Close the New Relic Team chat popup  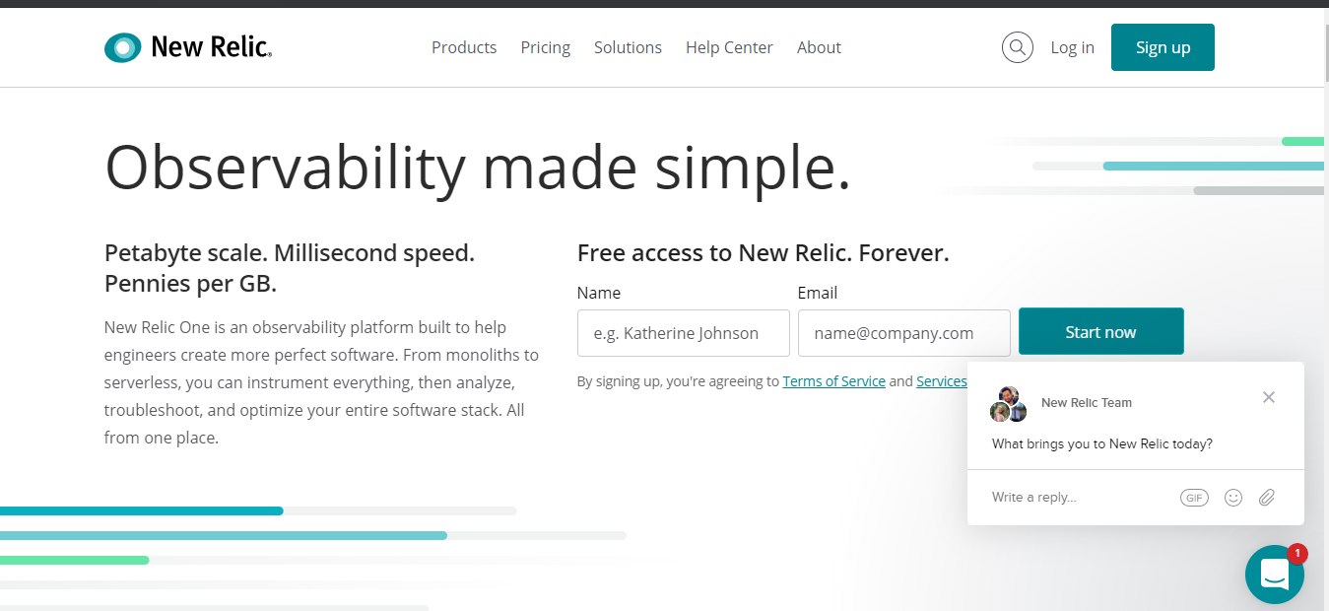[1268, 397]
